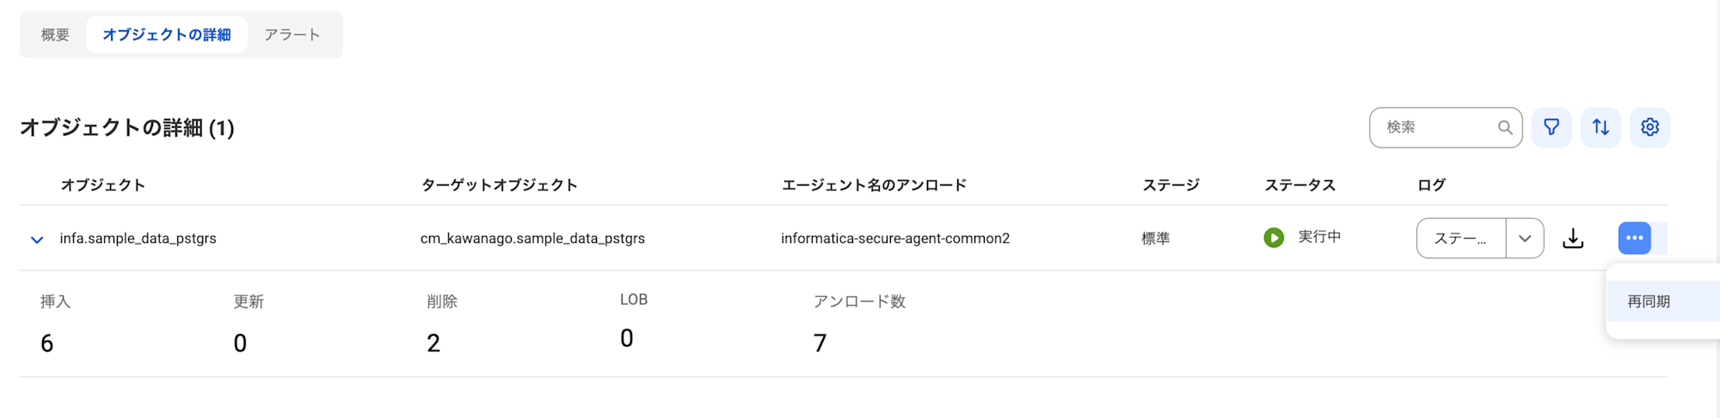
Task: Click the ステータス column header
Action: pos(1299,185)
